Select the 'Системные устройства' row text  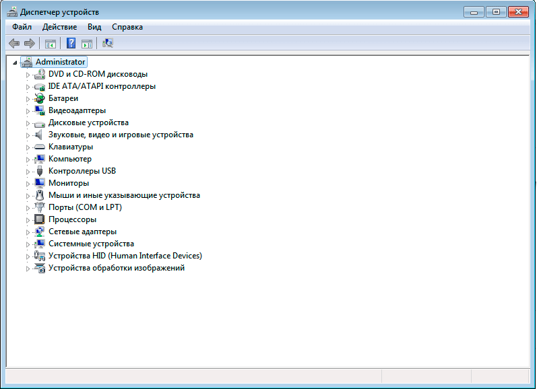tap(91, 244)
